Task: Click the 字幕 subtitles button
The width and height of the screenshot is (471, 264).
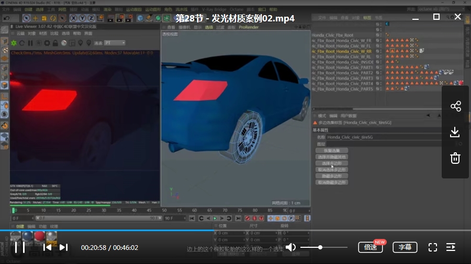Action: [x=405, y=247]
